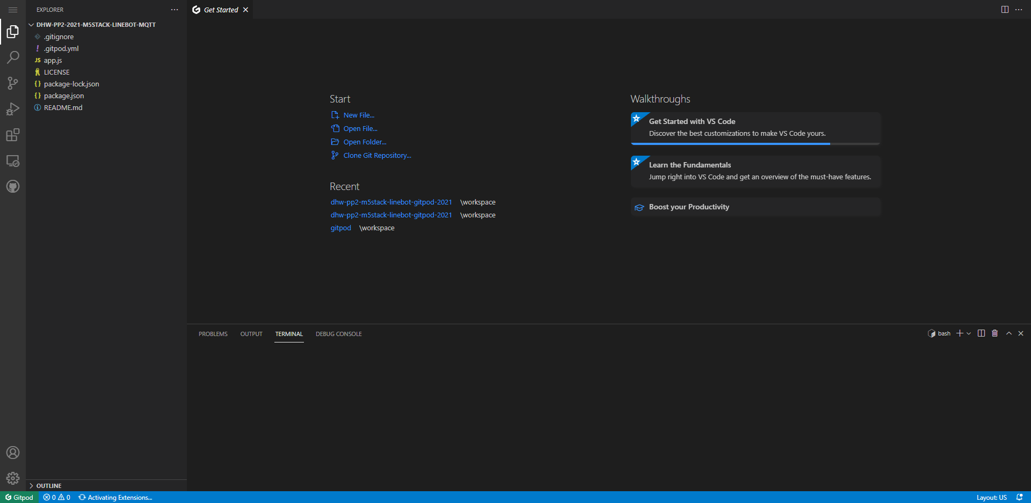Screen dimensions: 1031x503
Task: Switch to the Debug Console tab
Action: (339, 334)
